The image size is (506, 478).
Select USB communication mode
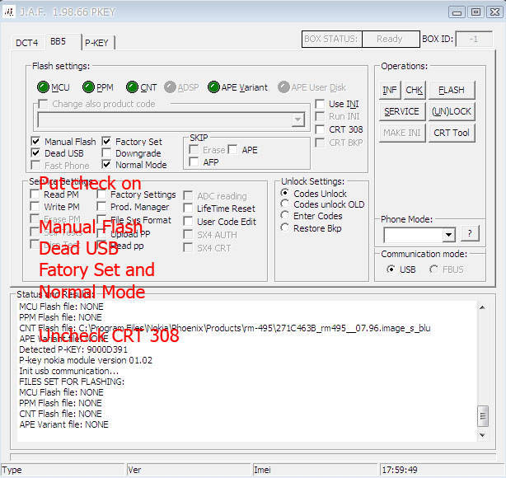tap(391, 269)
